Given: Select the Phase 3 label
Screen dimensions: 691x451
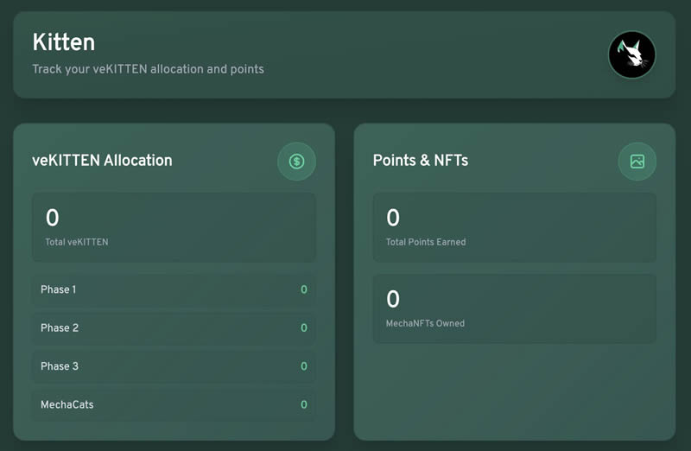Looking at the screenshot, I should [60, 366].
